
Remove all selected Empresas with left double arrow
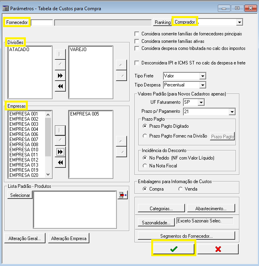tap(60, 163)
